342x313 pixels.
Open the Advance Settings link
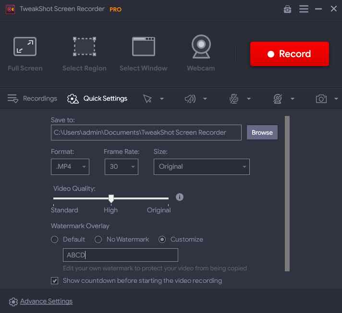coord(46,301)
